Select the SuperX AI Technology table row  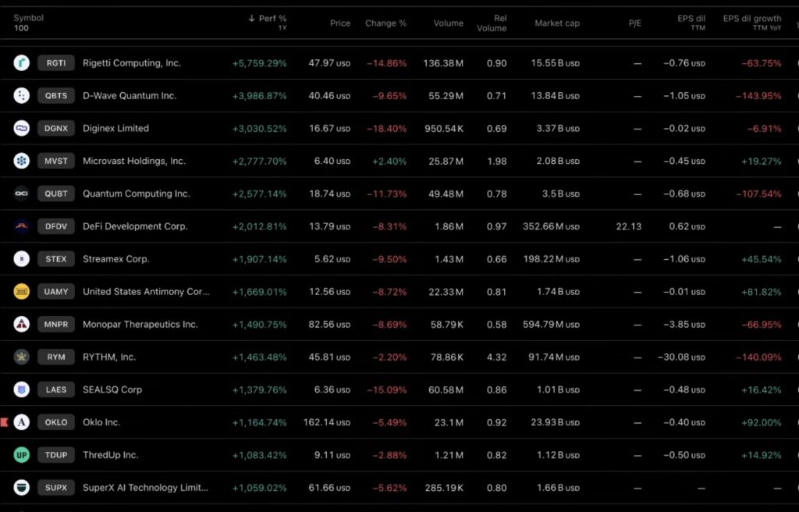point(390,488)
